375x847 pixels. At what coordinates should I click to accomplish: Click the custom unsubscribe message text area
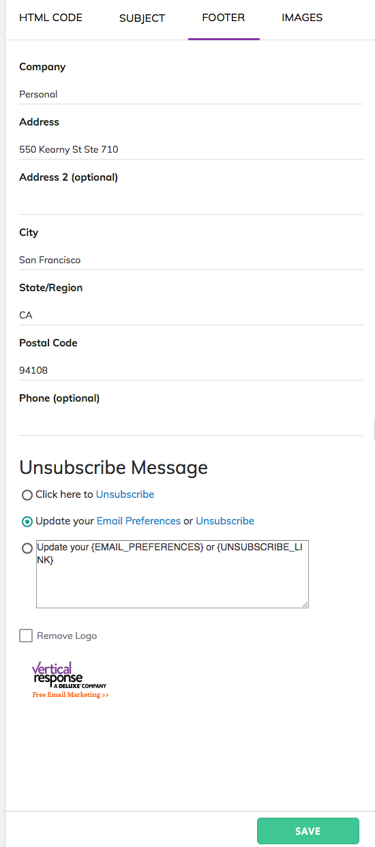[x=172, y=574]
